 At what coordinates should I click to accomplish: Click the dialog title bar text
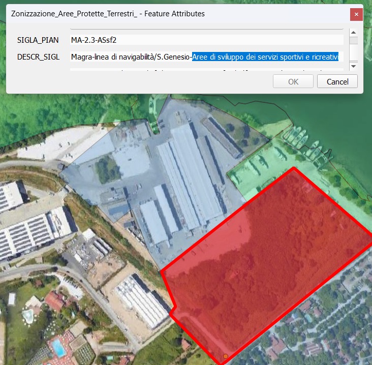(x=108, y=14)
